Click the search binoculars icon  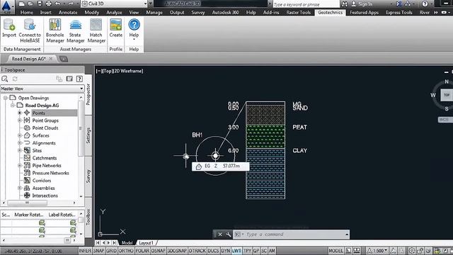click(345, 4)
